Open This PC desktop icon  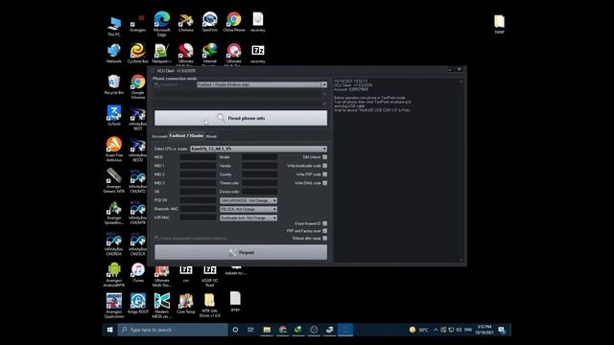pyautogui.click(x=114, y=26)
